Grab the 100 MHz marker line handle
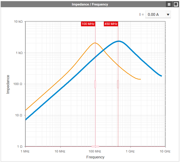This screenshot has width=180, height=162. (95, 84)
